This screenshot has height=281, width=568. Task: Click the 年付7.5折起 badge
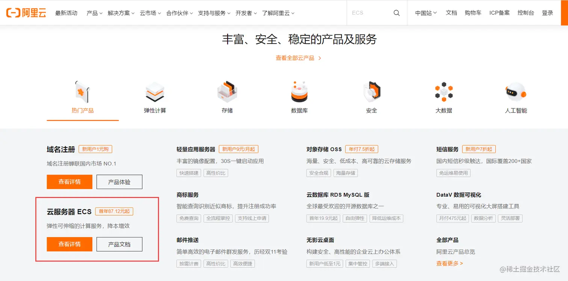362,149
